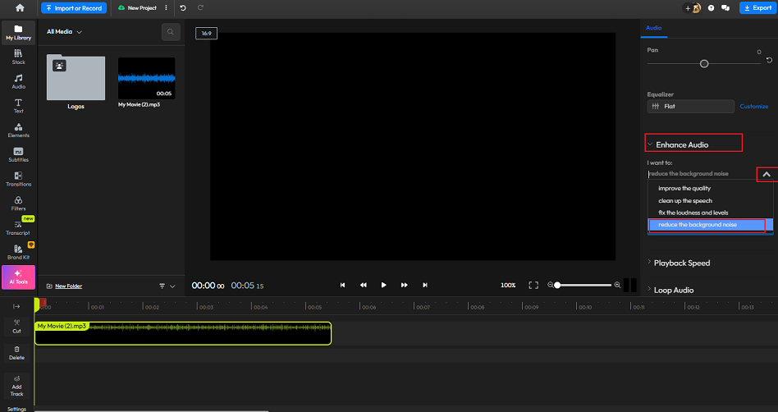Add a new track to the timeline
Screen dimensions: 778x412
(17, 386)
